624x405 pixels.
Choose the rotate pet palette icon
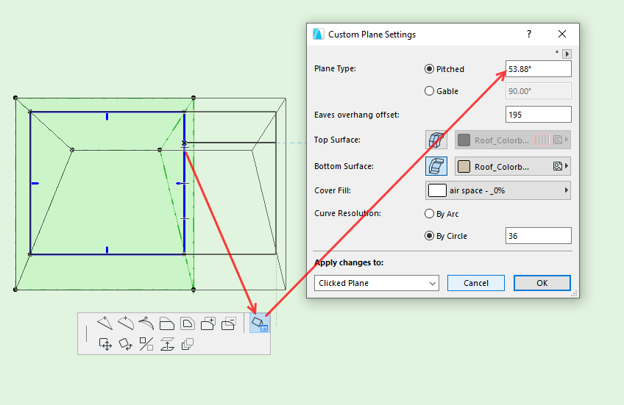coord(126,344)
